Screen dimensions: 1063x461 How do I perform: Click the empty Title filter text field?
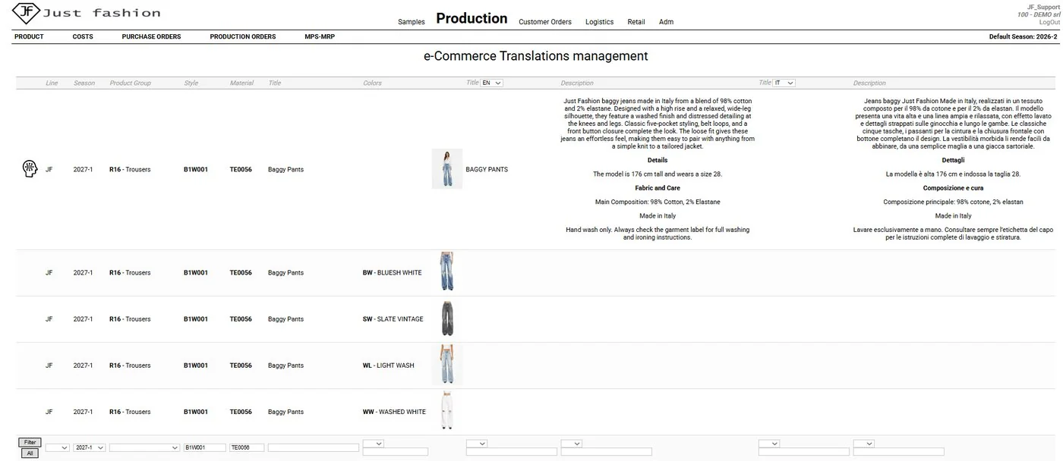point(313,447)
